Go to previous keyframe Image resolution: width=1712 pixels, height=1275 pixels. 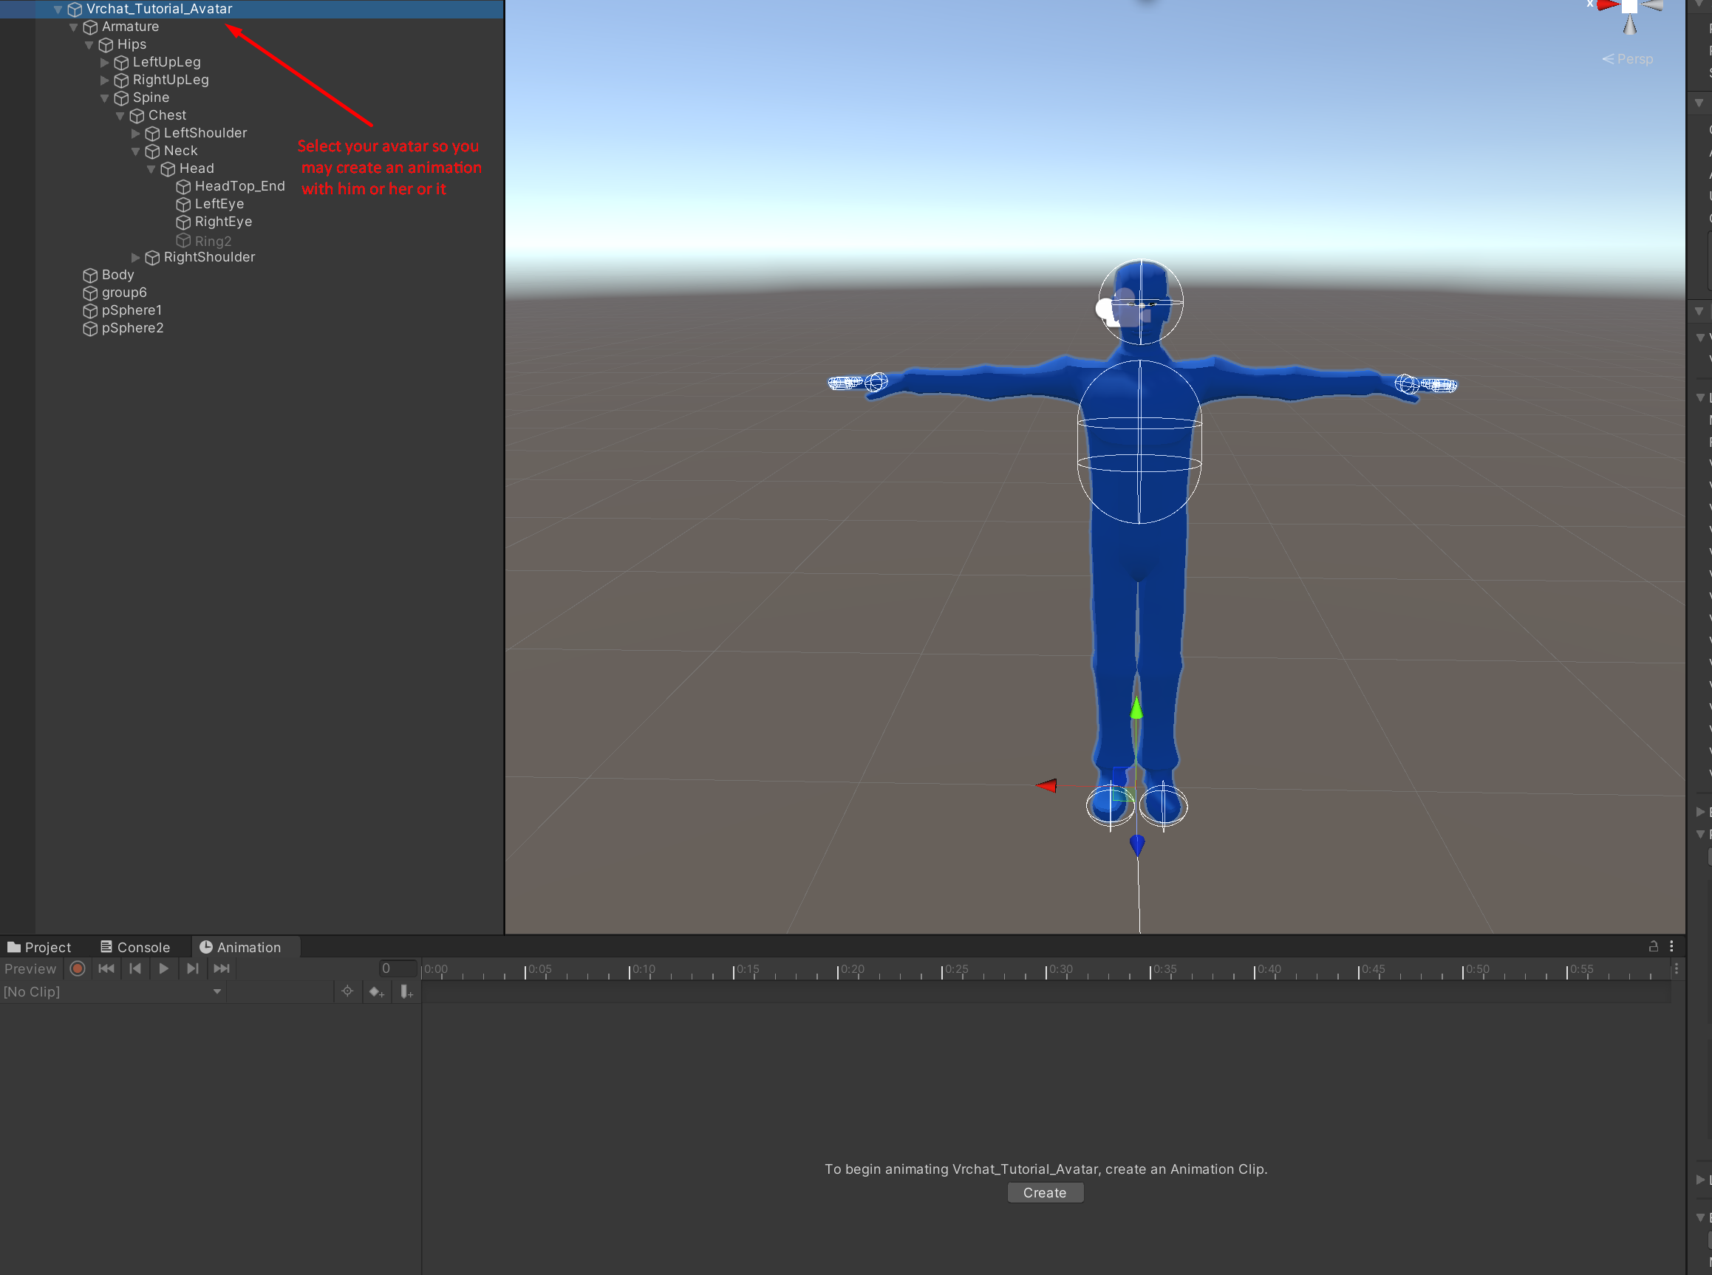pos(135,968)
